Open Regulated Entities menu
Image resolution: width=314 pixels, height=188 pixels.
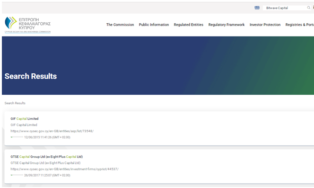[x=188, y=25]
